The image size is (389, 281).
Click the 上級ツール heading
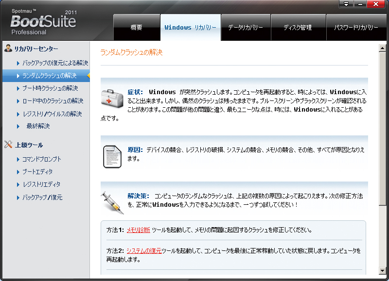pyautogui.click(x=29, y=145)
